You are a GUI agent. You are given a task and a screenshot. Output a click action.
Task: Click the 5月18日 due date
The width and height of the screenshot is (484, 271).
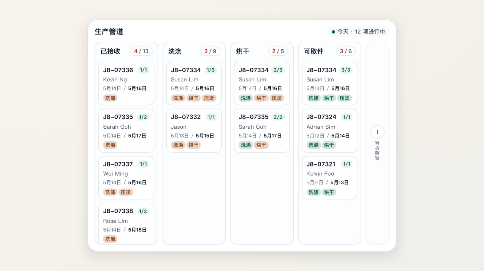click(137, 230)
